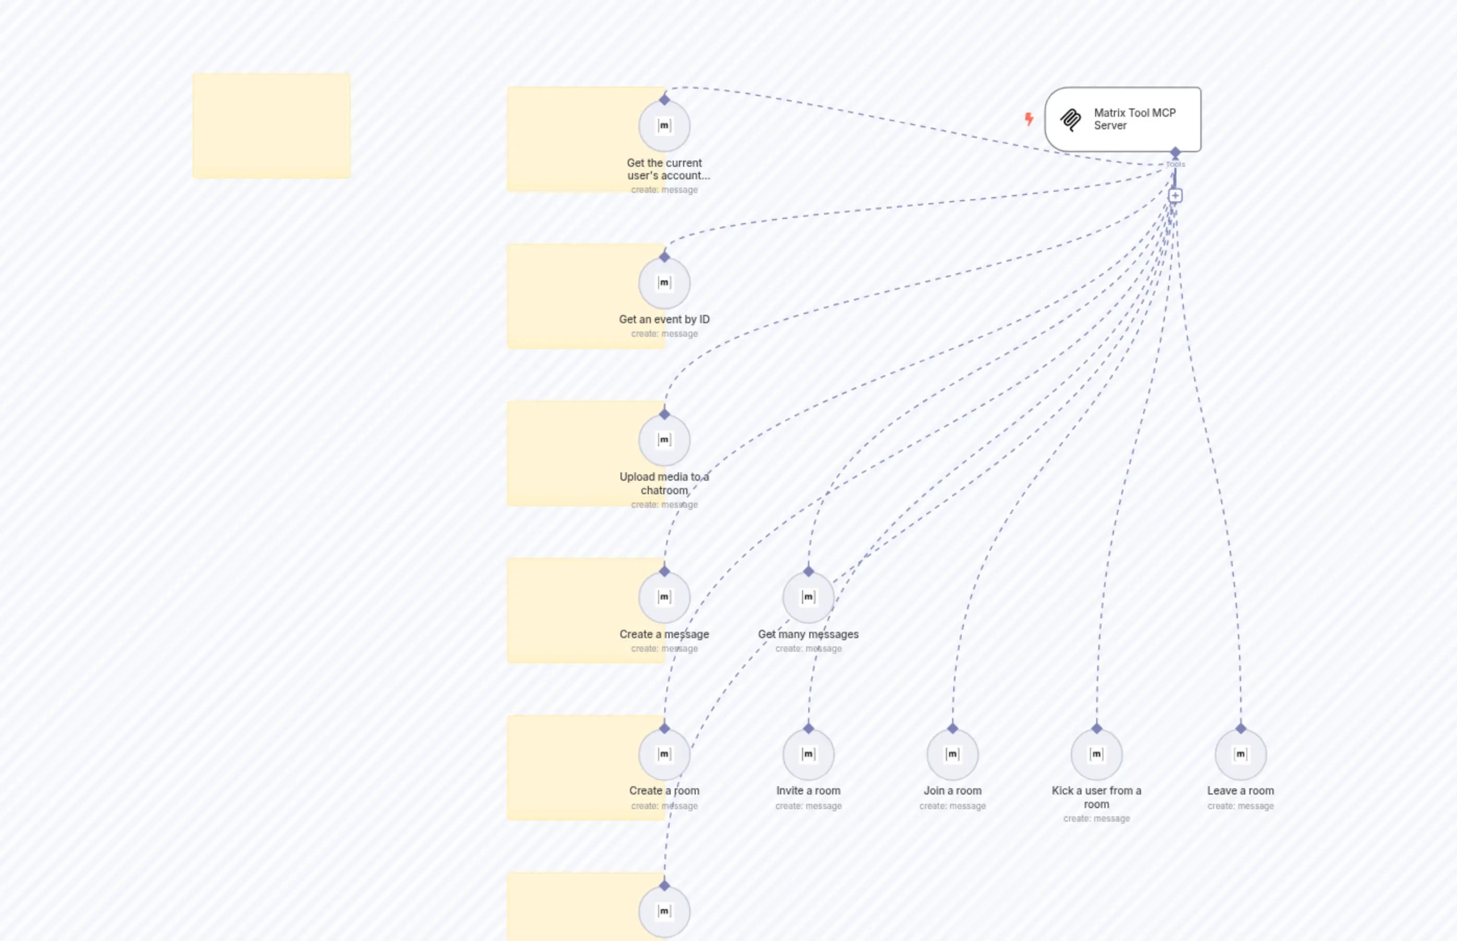This screenshot has width=1457, height=941.
Task: Open the Matrix Tool MCP Server node
Action: coord(1133,119)
